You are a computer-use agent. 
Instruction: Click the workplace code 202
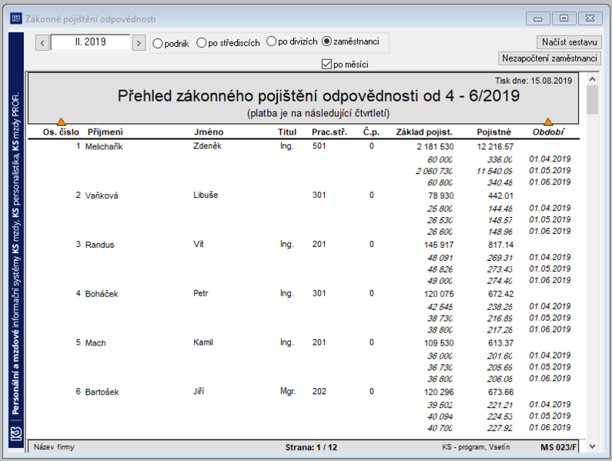pyautogui.click(x=319, y=391)
